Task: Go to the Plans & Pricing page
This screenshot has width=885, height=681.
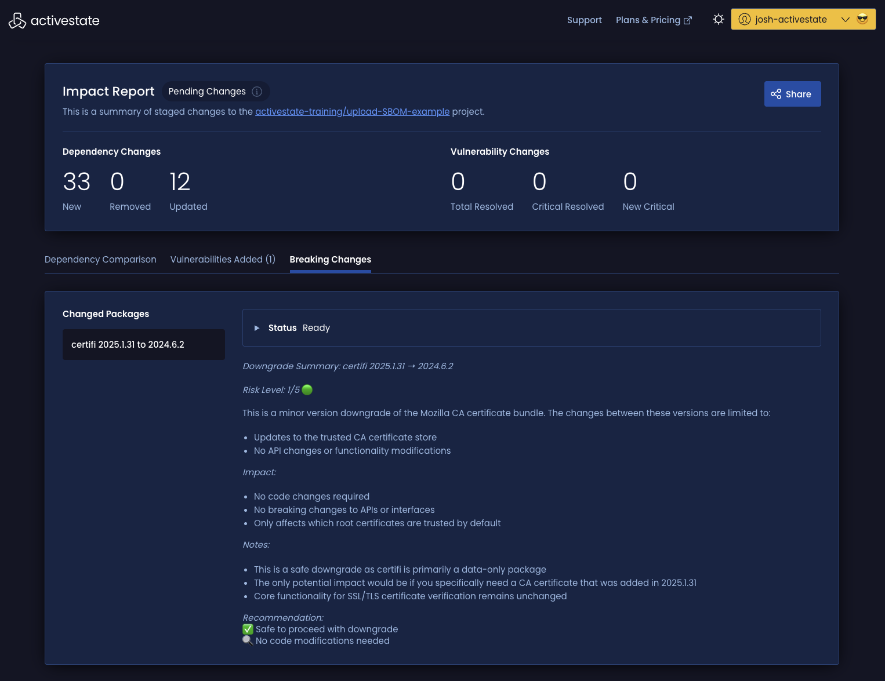Action: [648, 20]
